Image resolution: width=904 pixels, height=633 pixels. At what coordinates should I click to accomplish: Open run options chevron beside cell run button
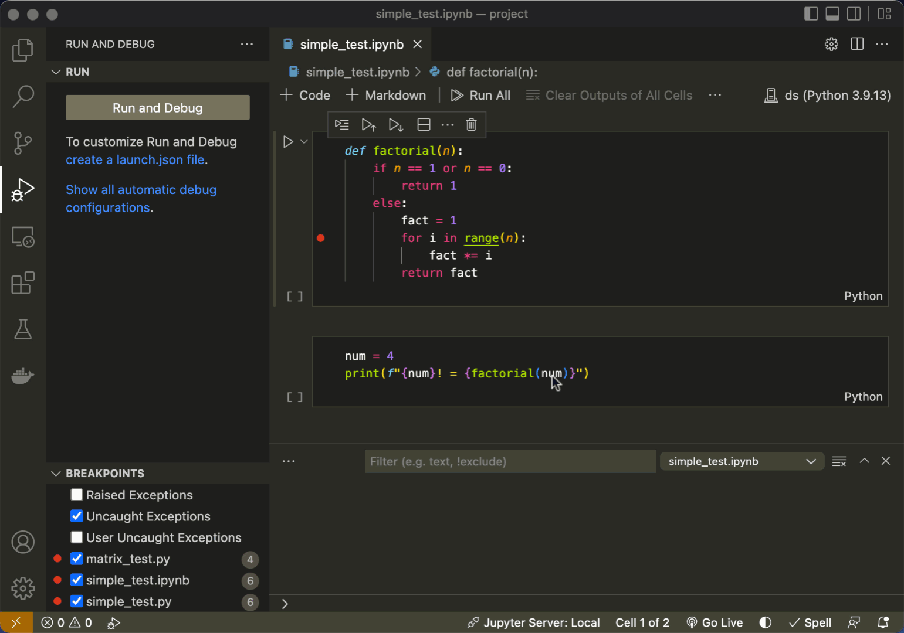point(304,142)
